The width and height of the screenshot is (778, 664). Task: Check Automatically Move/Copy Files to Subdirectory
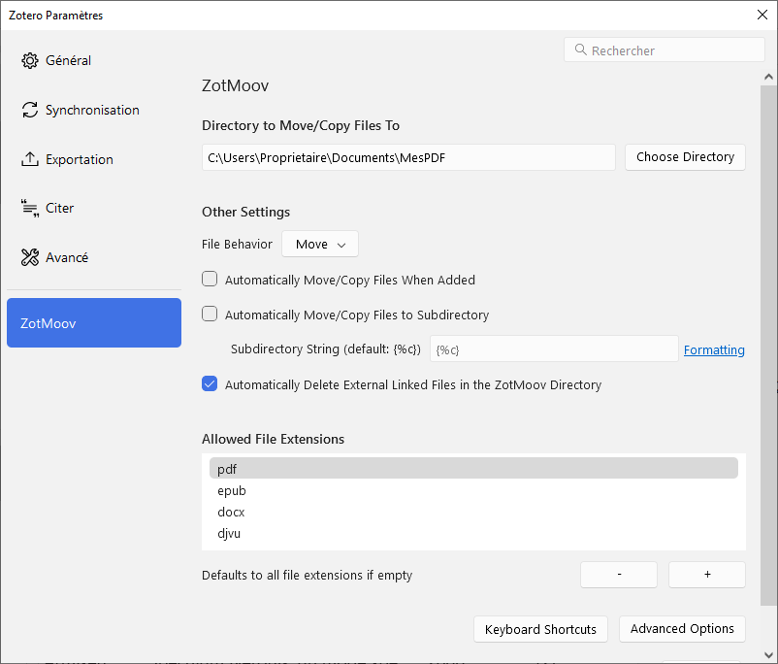point(210,314)
